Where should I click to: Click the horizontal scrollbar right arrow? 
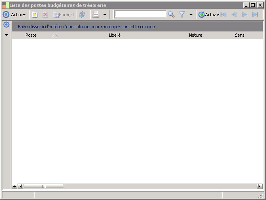(260, 186)
